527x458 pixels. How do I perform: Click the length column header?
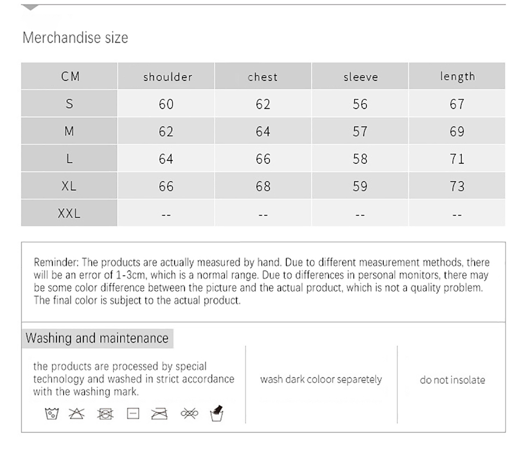(x=457, y=77)
